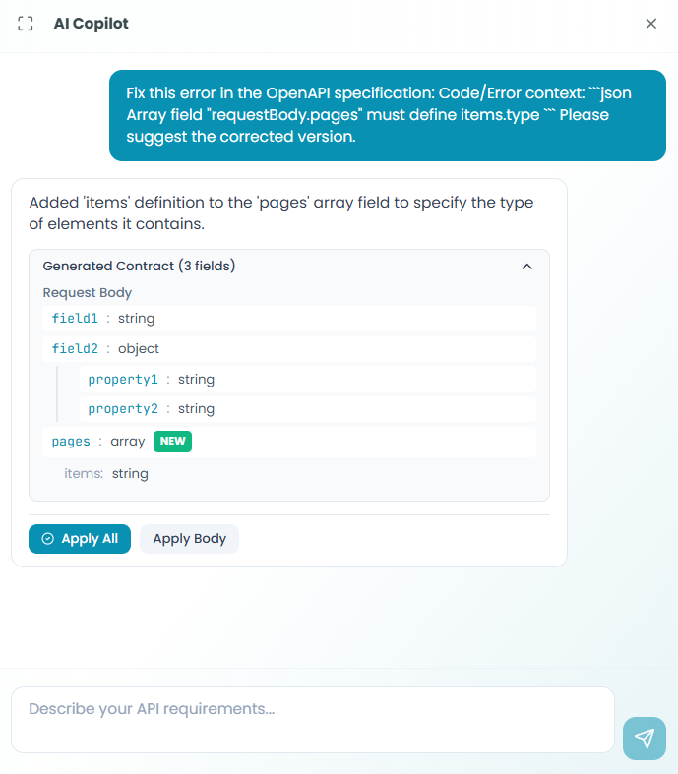Click the Generated Contract (3 fields) header

pos(139,267)
